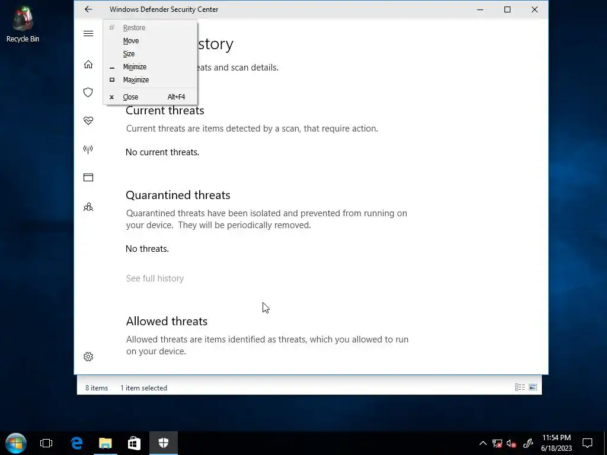This screenshot has height=455, width=607.
Task: Choose Close Alt+F4 from system menu
Action: (150, 97)
